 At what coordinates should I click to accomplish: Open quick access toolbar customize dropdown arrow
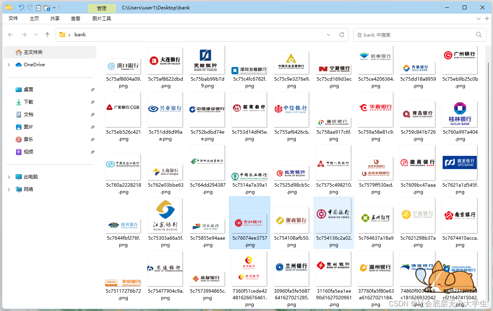coord(54,8)
